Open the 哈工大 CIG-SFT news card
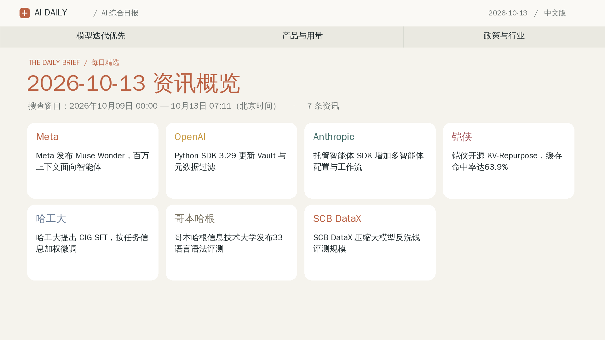Viewport: 605px width, 340px height. [x=93, y=242]
